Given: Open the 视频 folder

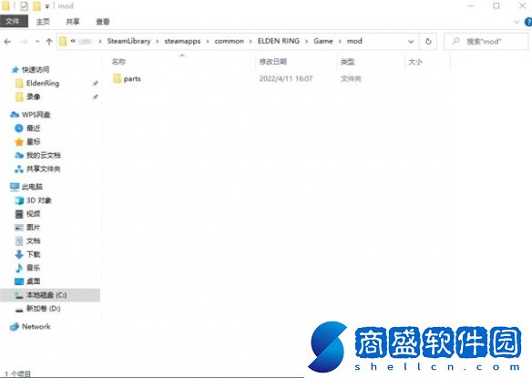Looking at the screenshot, I should (33, 213).
